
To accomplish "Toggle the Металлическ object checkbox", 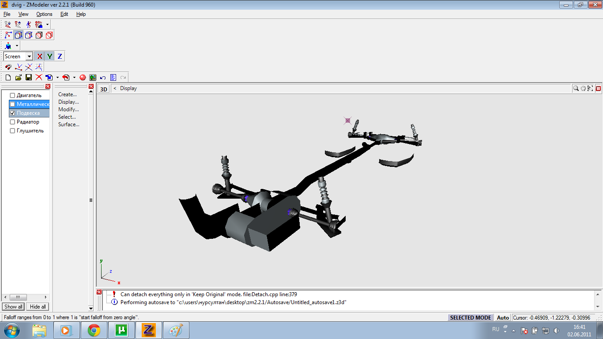I will (12, 104).
